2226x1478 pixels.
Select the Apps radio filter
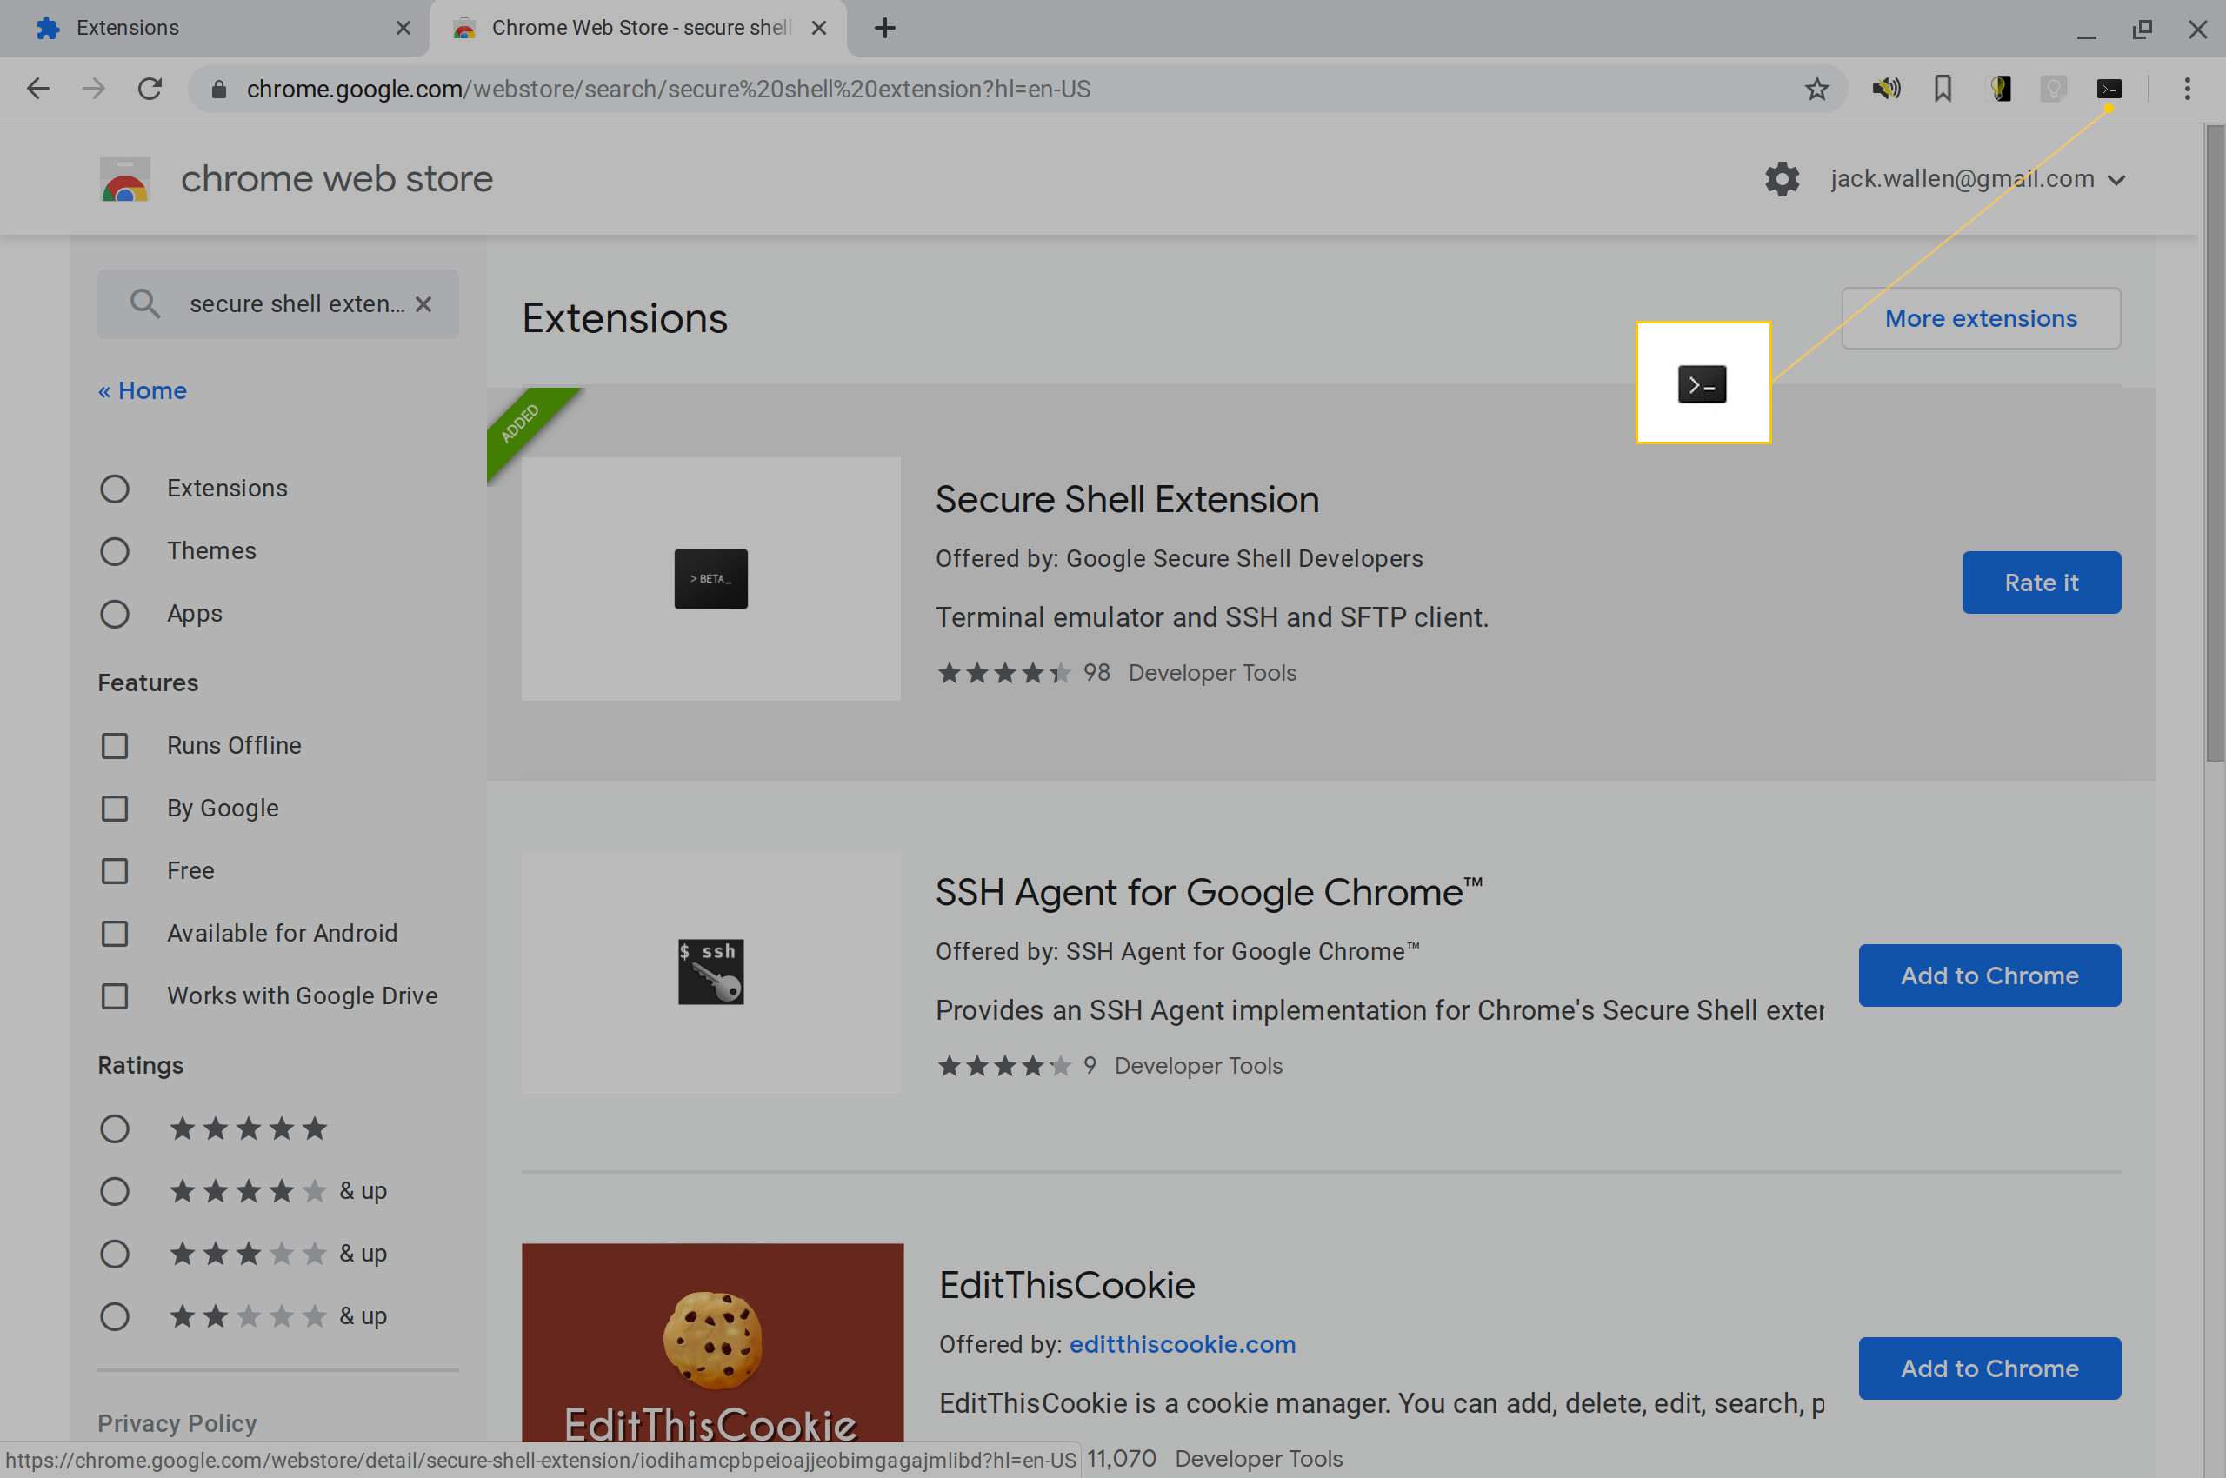tap(115, 614)
